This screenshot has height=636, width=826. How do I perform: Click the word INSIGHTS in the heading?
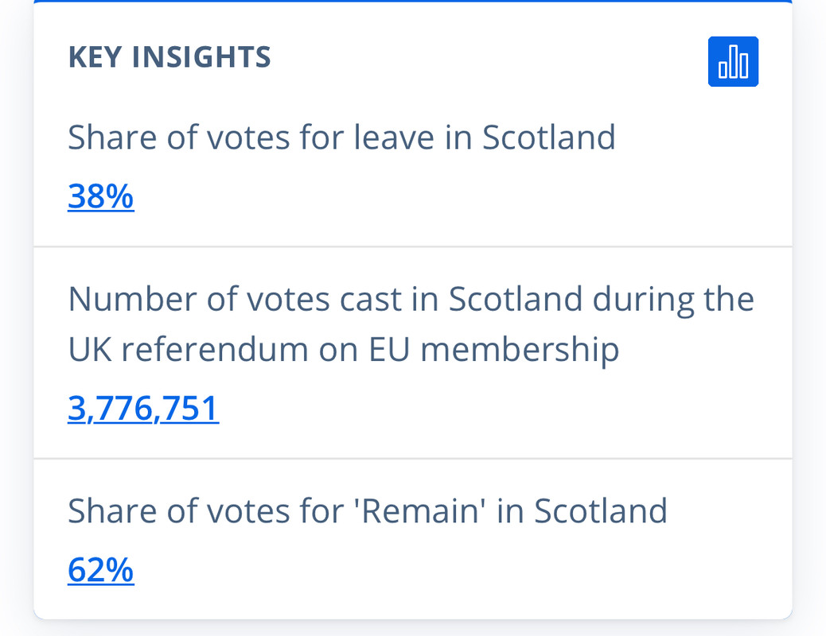[x=201, y=57]
